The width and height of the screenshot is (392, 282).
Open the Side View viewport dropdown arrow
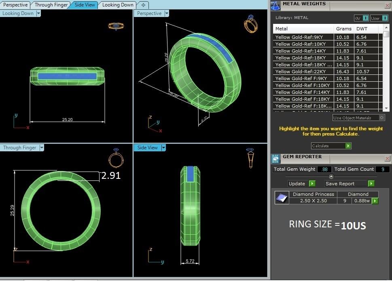point(163,148)
